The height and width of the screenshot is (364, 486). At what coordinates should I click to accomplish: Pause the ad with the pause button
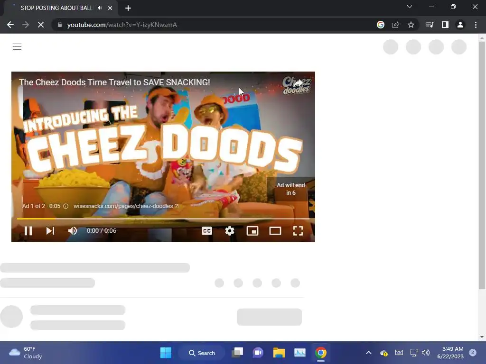click(28, 231)
